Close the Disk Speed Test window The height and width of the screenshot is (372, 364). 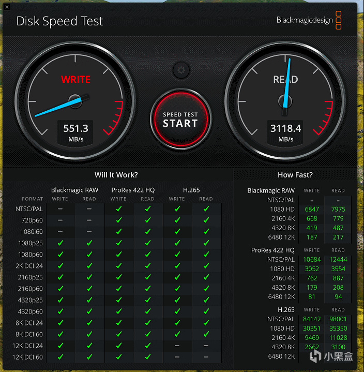coord(7,7)
